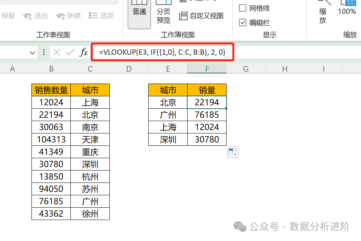Open 自定义视图 custom views
The height and width of the screenshot is (241, 361).
(201, 16)
